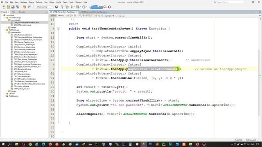Select CF10_Handle.java in project tree
Image resolution: width=262 pixels, height=147 pixels.
20,72
